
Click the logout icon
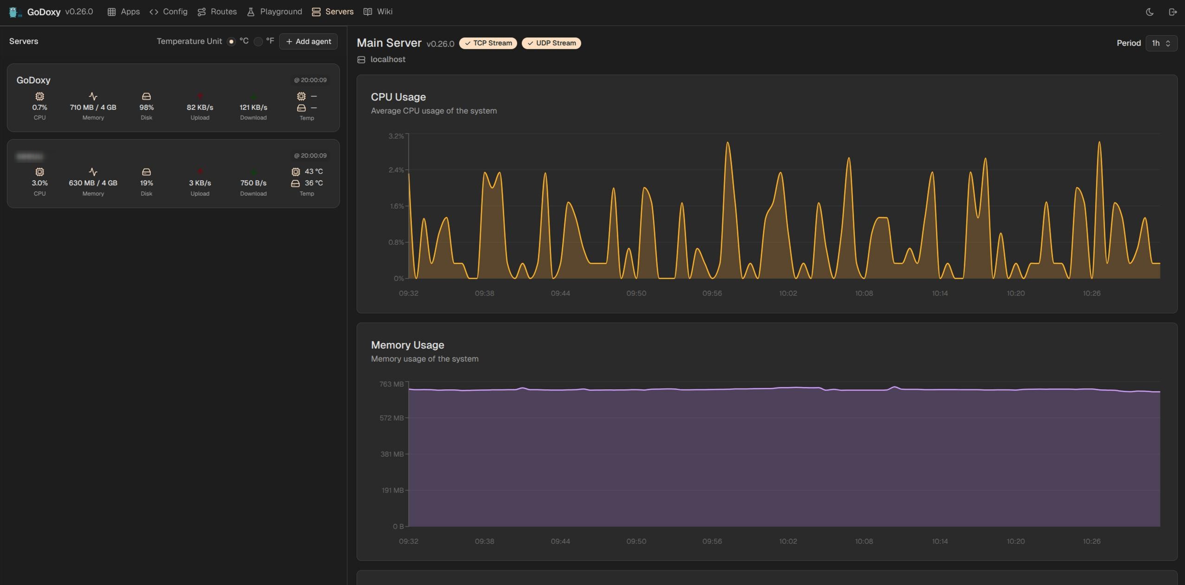click(1172, 12)
